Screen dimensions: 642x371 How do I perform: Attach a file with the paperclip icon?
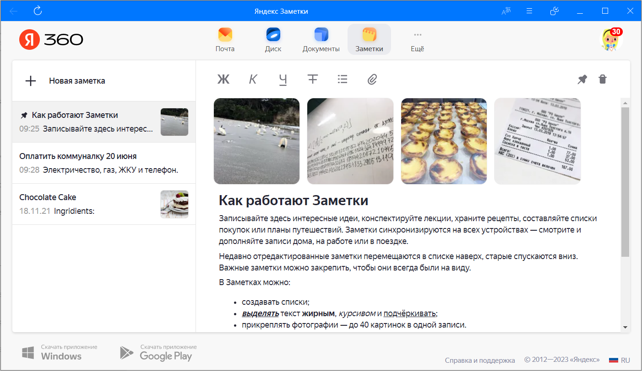coord(372,79)
